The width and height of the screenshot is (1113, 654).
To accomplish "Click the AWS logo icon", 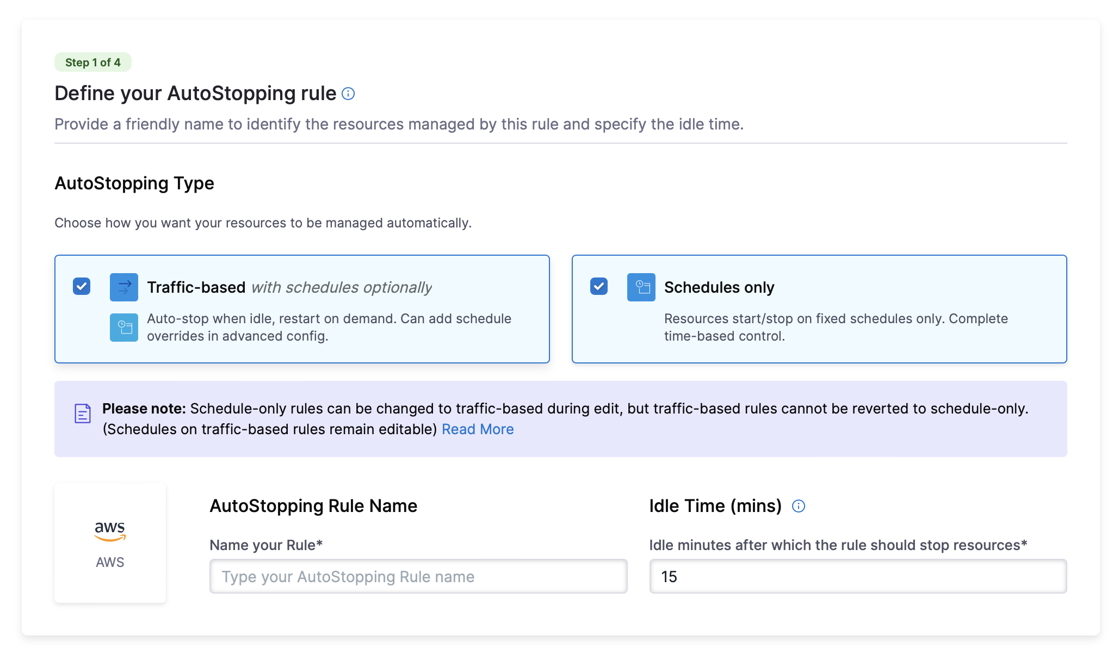I will (x=110, y=530).
